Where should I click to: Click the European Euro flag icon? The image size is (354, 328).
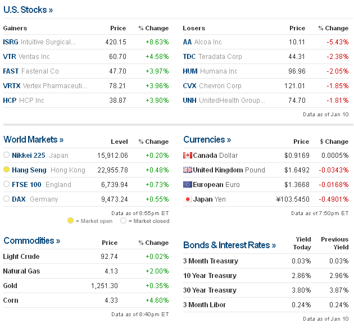pyautogui.click(x=188, y=185)
